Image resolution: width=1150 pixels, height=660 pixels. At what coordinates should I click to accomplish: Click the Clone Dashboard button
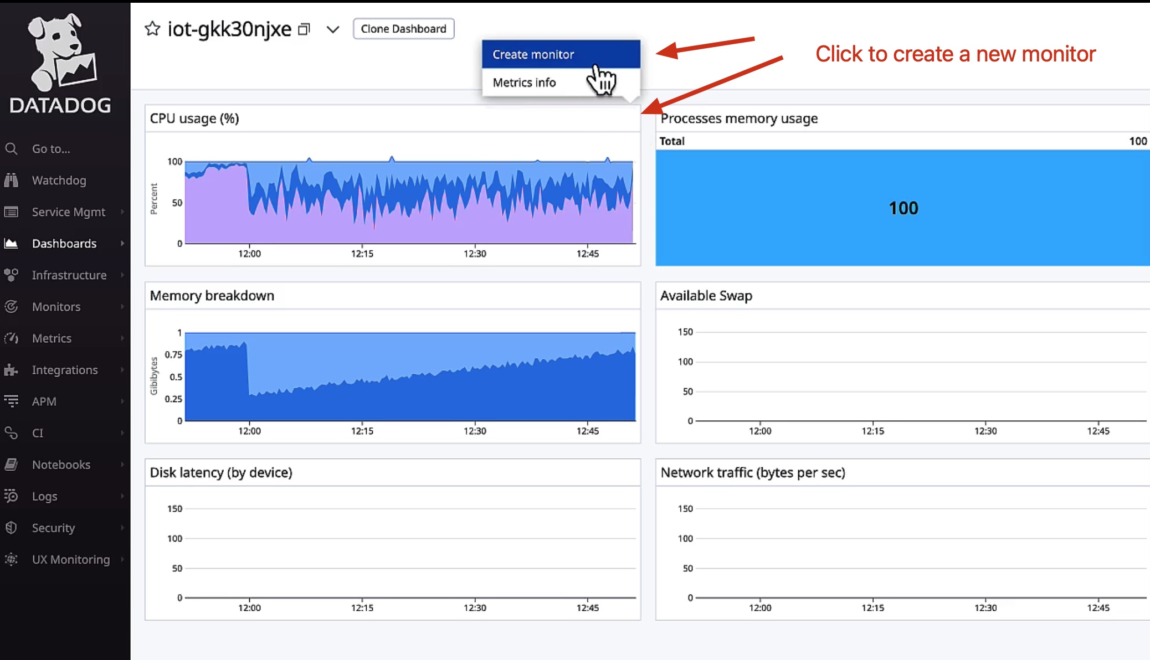(x=403, y=29)
